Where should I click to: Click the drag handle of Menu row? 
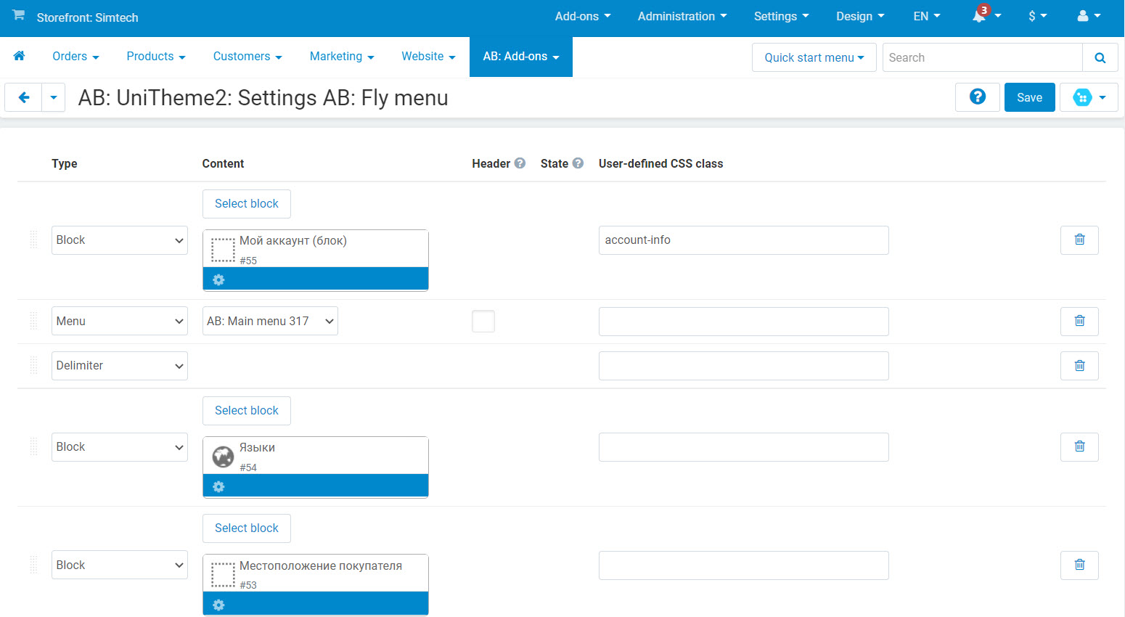(33, 322)
